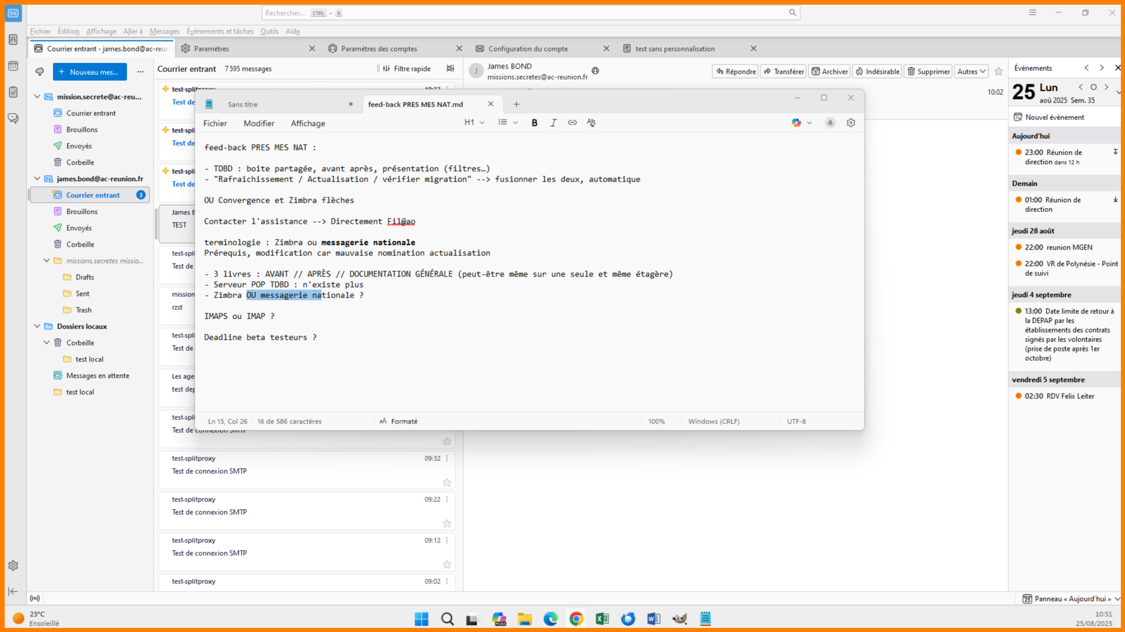Screen dimensions: 1125x632
Task: Click the Italic formatting icon
Action: click(x=553, y=123)
